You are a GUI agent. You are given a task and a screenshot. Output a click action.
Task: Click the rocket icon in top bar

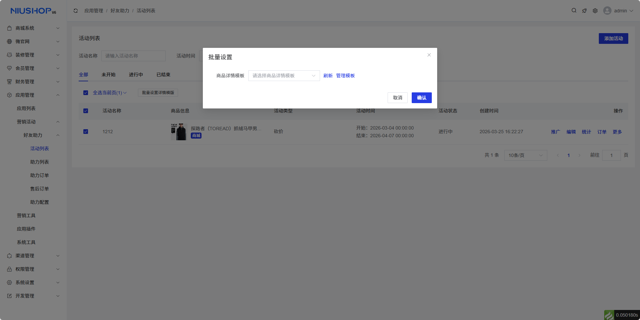[x=584, y=11]
